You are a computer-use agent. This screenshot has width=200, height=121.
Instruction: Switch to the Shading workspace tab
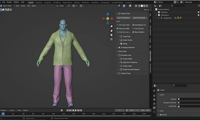click(x=77, y=3)
